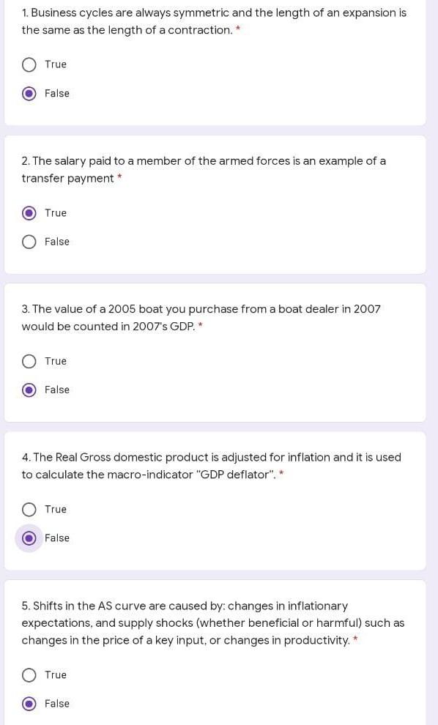Image resolution: width=438 pixels, height=725 pixels.
Task: Click question 1 text about symmetric business cycles
Action: [214, 21]
